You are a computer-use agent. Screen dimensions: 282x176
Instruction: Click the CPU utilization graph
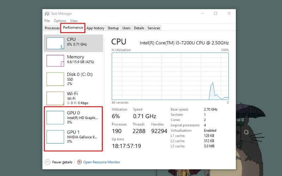tap(170, 76)
